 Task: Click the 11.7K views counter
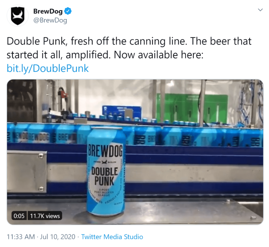(x=45, y=216)
